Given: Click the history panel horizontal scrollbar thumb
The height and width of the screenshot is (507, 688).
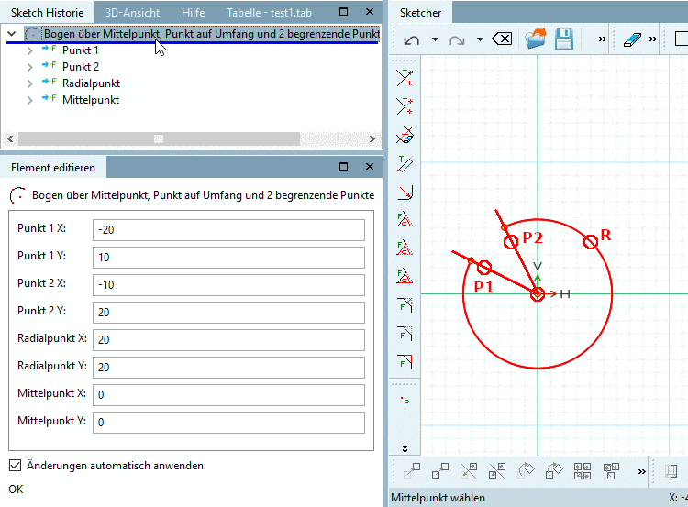Looking at the screenshot, I should click(159, 138).
